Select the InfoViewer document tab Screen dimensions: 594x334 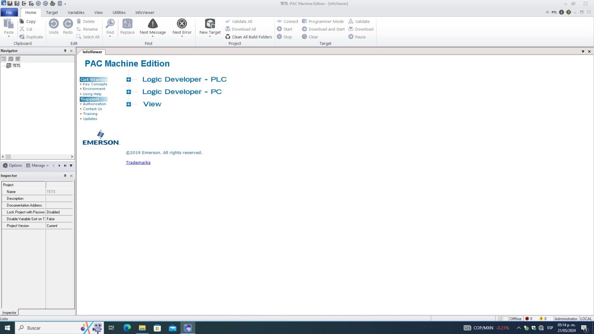[x=92, y=52]
